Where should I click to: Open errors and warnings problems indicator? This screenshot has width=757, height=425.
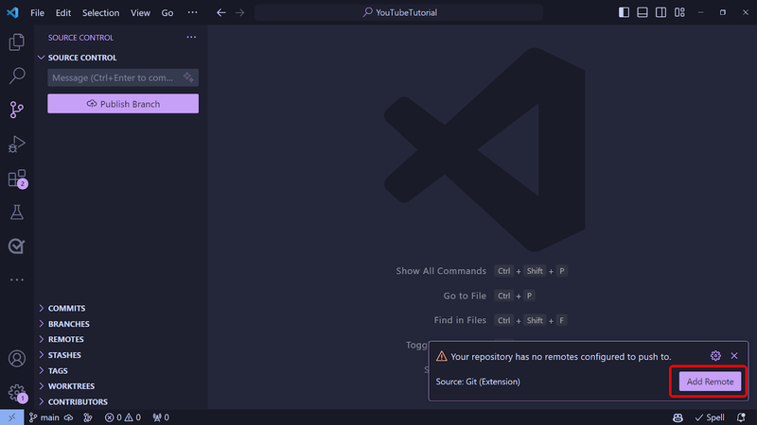click(x=123, y=417)
